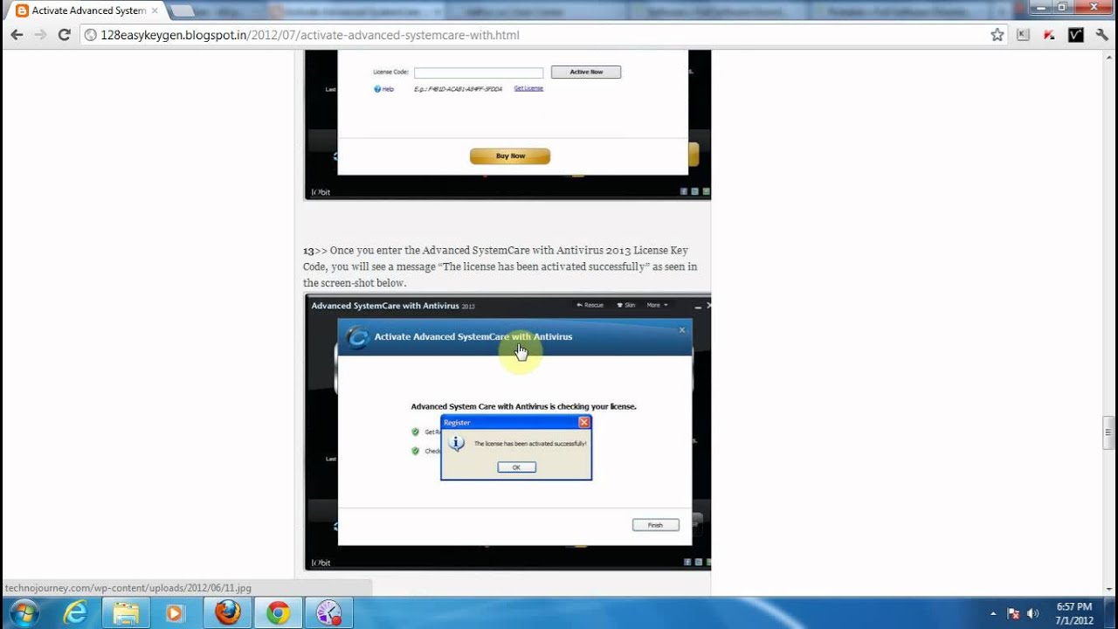Launch Internet Explorer from the taskbar

[x=76, y=612]
